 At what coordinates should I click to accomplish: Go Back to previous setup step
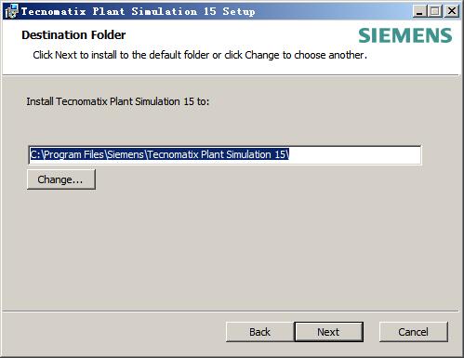(x=259, y=332)
